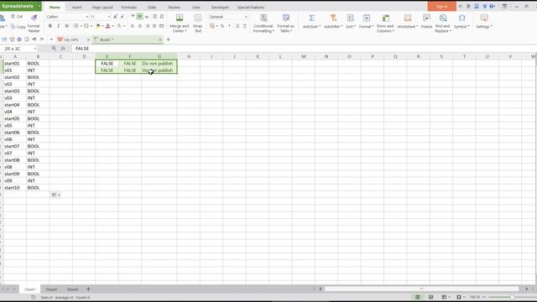The height and width of the screenshot is (302, 537).
Task: Toggle align text left
Action: (x=133, y=26)
